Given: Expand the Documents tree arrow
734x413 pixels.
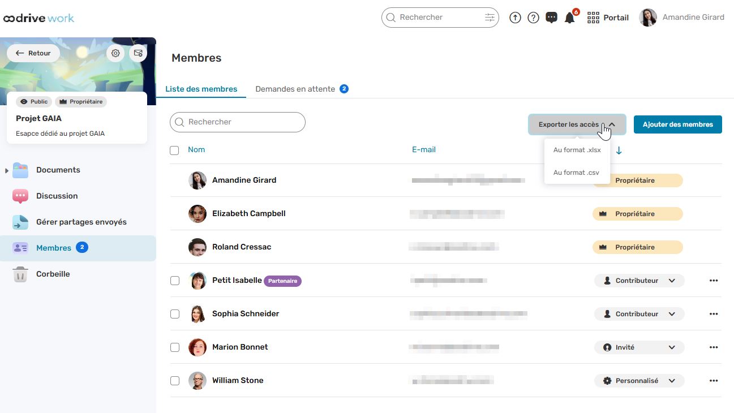Looking at the screenshot, I should click(x=7, y=170).
